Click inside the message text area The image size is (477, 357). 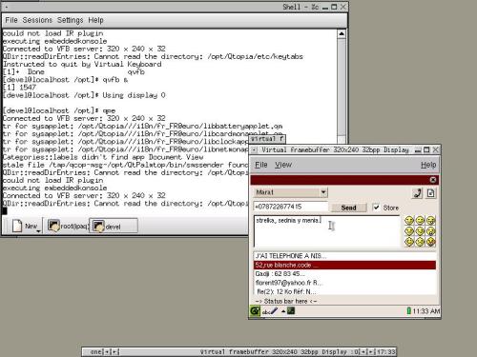pos(327,231)
